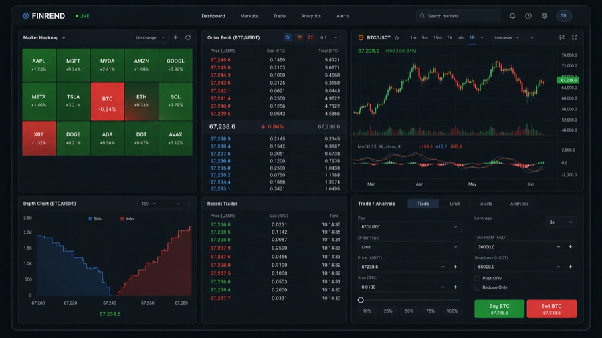Open the settings gear icon

click(x=544, y=16)
